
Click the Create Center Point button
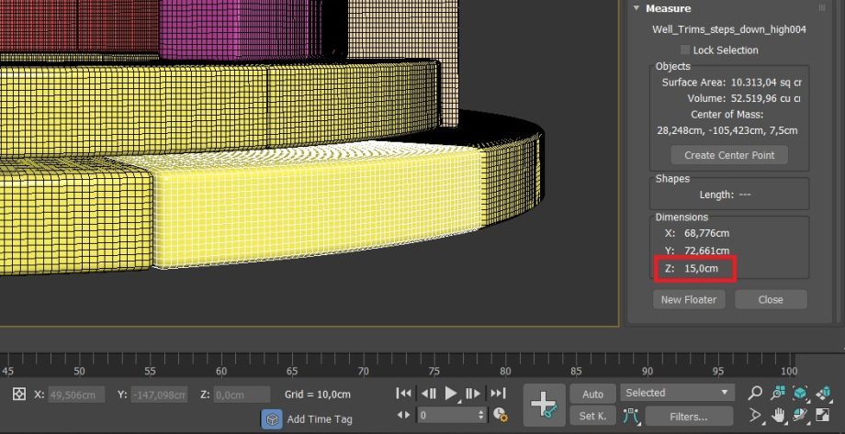[729, 155]
